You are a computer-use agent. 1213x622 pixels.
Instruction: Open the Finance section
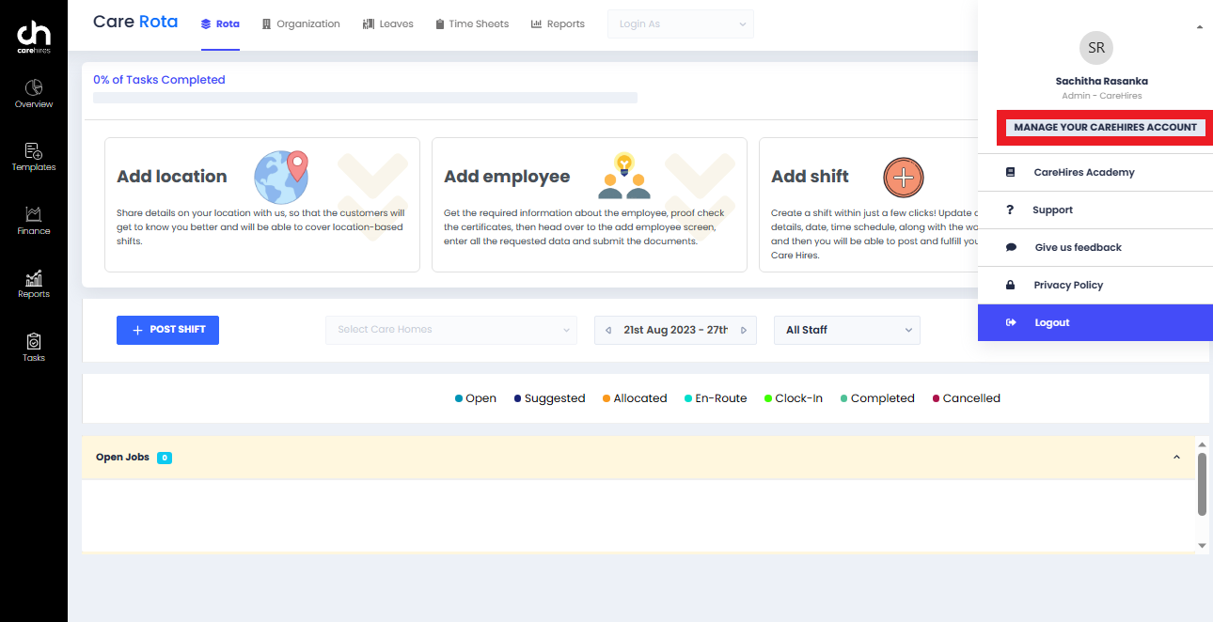[x=33, y=221]
